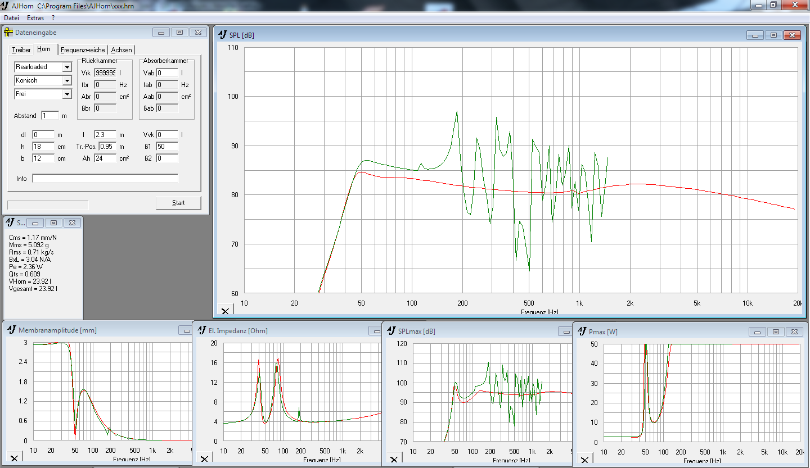Switch to the Treiber tab
Viewport: 810px width, 468px height.
point(21,50)
